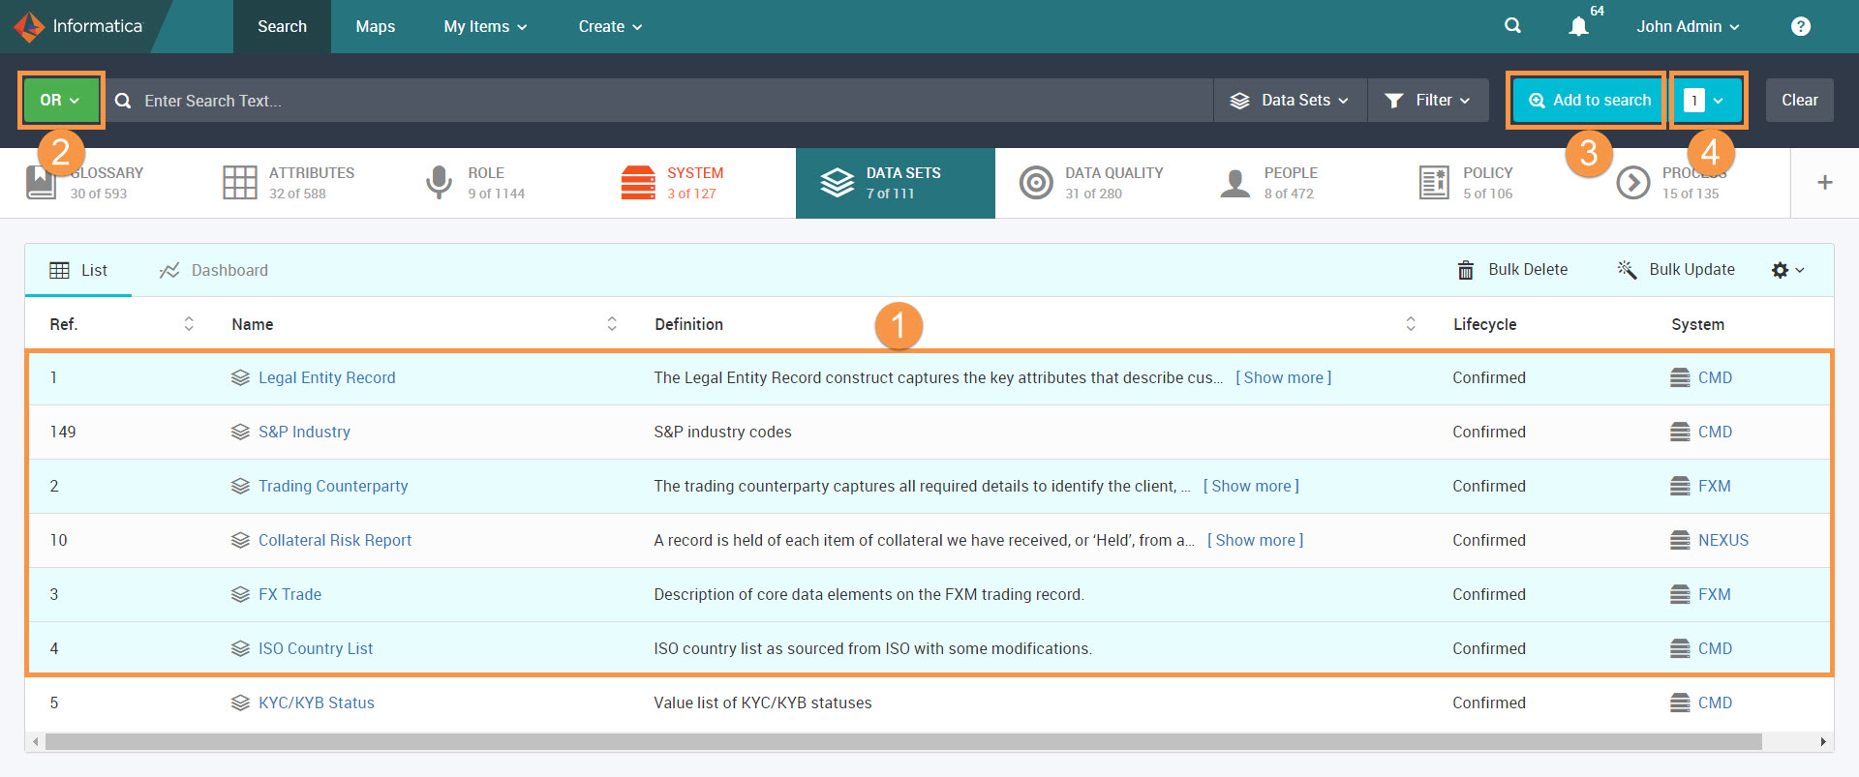Click Confirmed in the FX Trade row
This screenshot has height=777, width=1859.
click(1489, 595)
